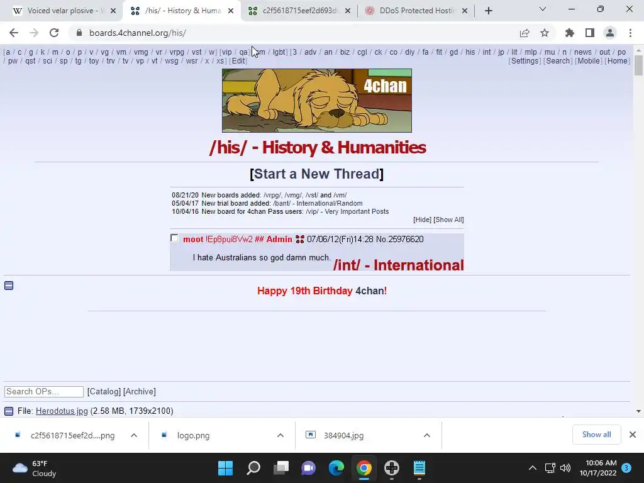Expand options for 384904.jpg download

point(427,435)
